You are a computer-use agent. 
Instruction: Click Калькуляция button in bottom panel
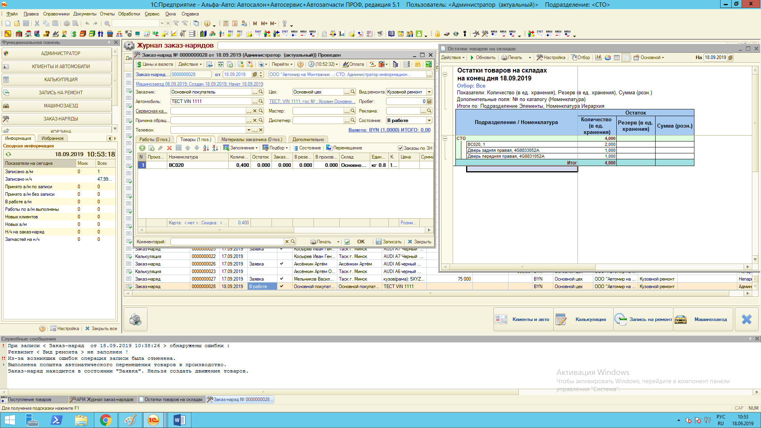click(x=583, y=319)
